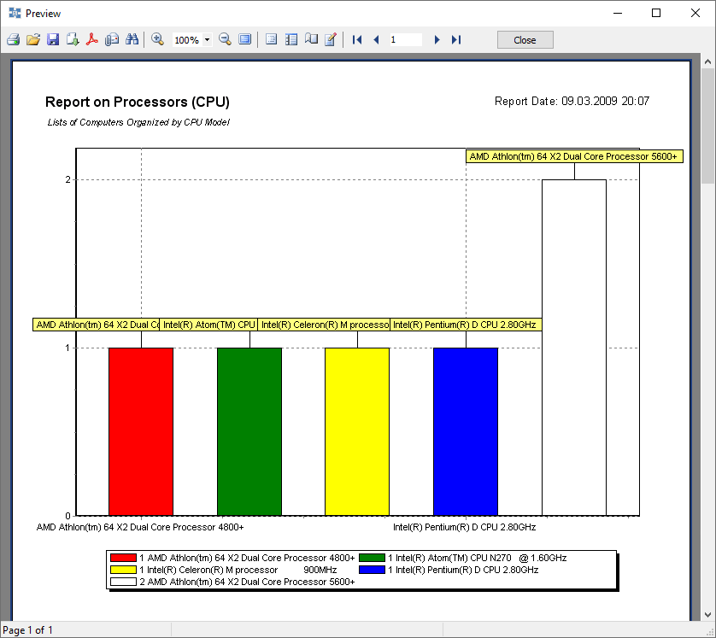Image resolution: width=716 pixels, height=638 pixels.
Task: Click the blue legend swatch
Action: 373,570
